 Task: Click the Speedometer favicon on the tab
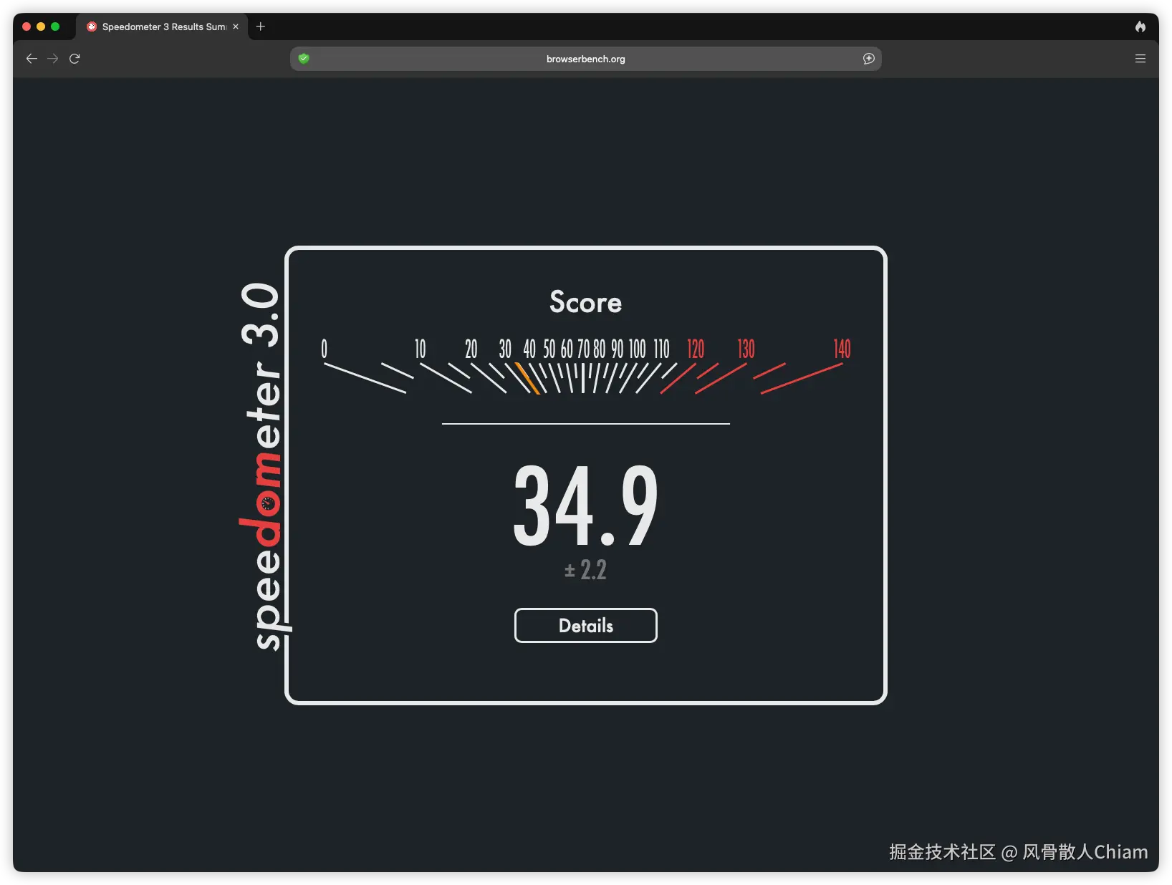[92, 26]
